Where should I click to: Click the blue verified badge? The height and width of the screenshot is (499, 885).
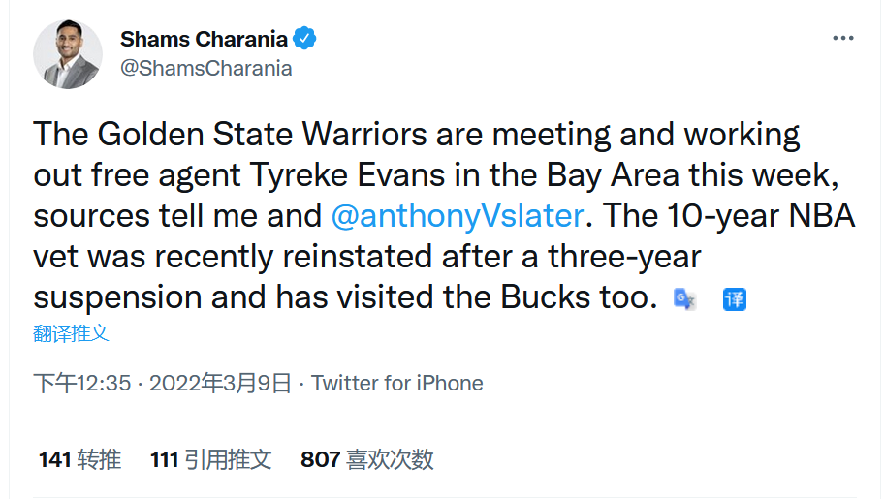304,39
